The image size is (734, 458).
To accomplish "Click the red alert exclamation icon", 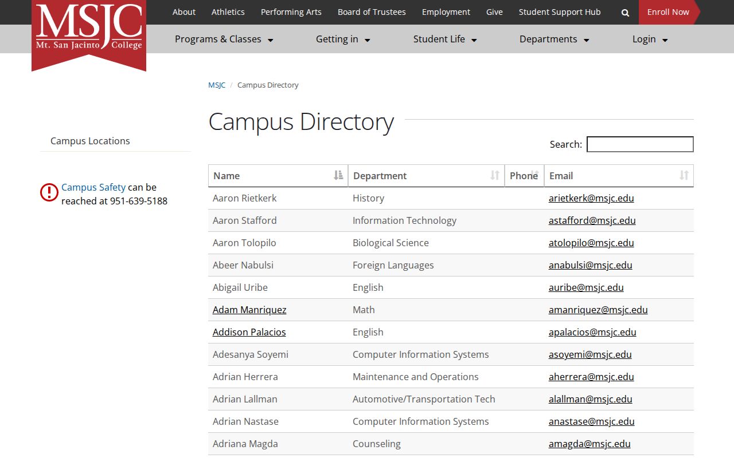I will coord(49,192).
